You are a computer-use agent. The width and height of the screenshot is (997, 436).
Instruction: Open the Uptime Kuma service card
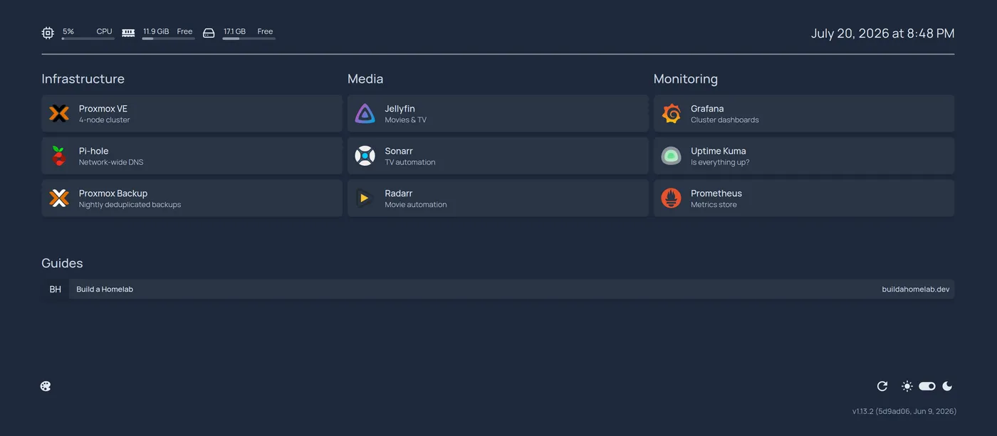click(x=804, y=156)
